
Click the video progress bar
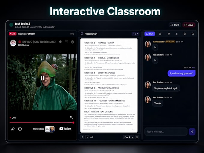41,123
